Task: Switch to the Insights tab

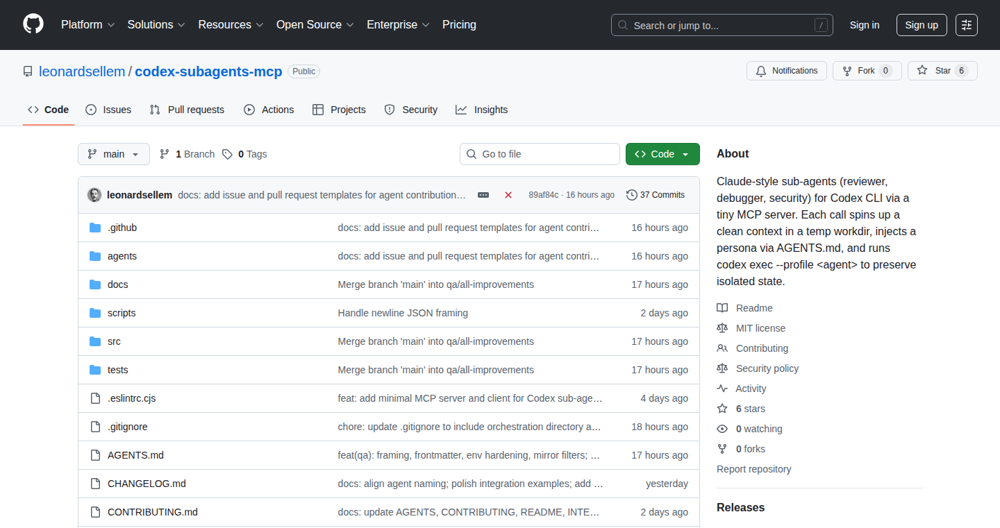Action: click(x=481, y=110)
